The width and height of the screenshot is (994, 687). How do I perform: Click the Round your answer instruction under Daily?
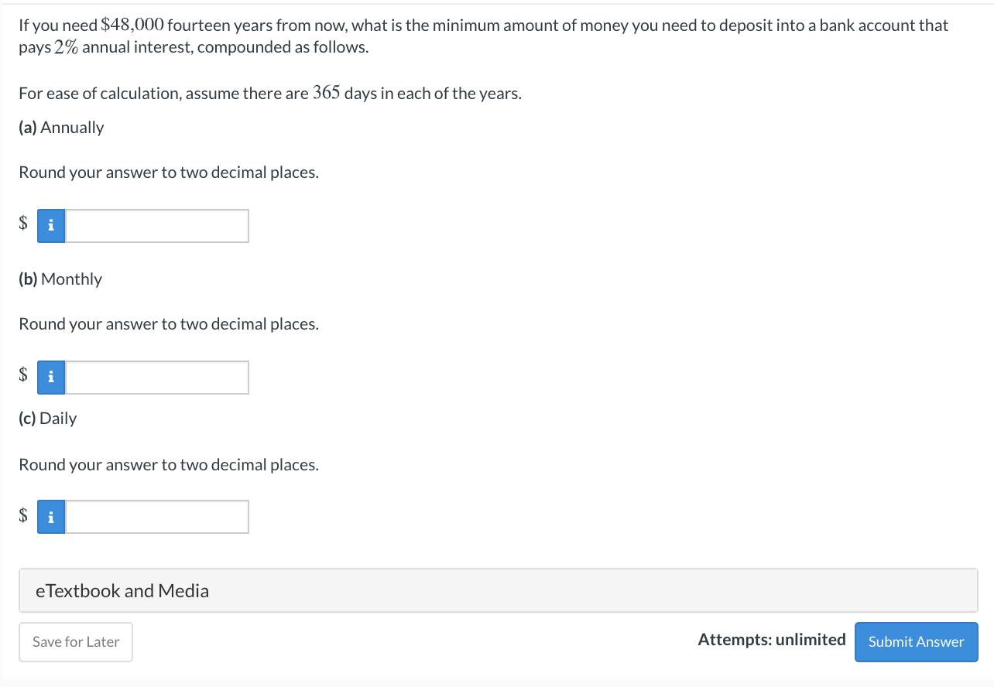168,464
